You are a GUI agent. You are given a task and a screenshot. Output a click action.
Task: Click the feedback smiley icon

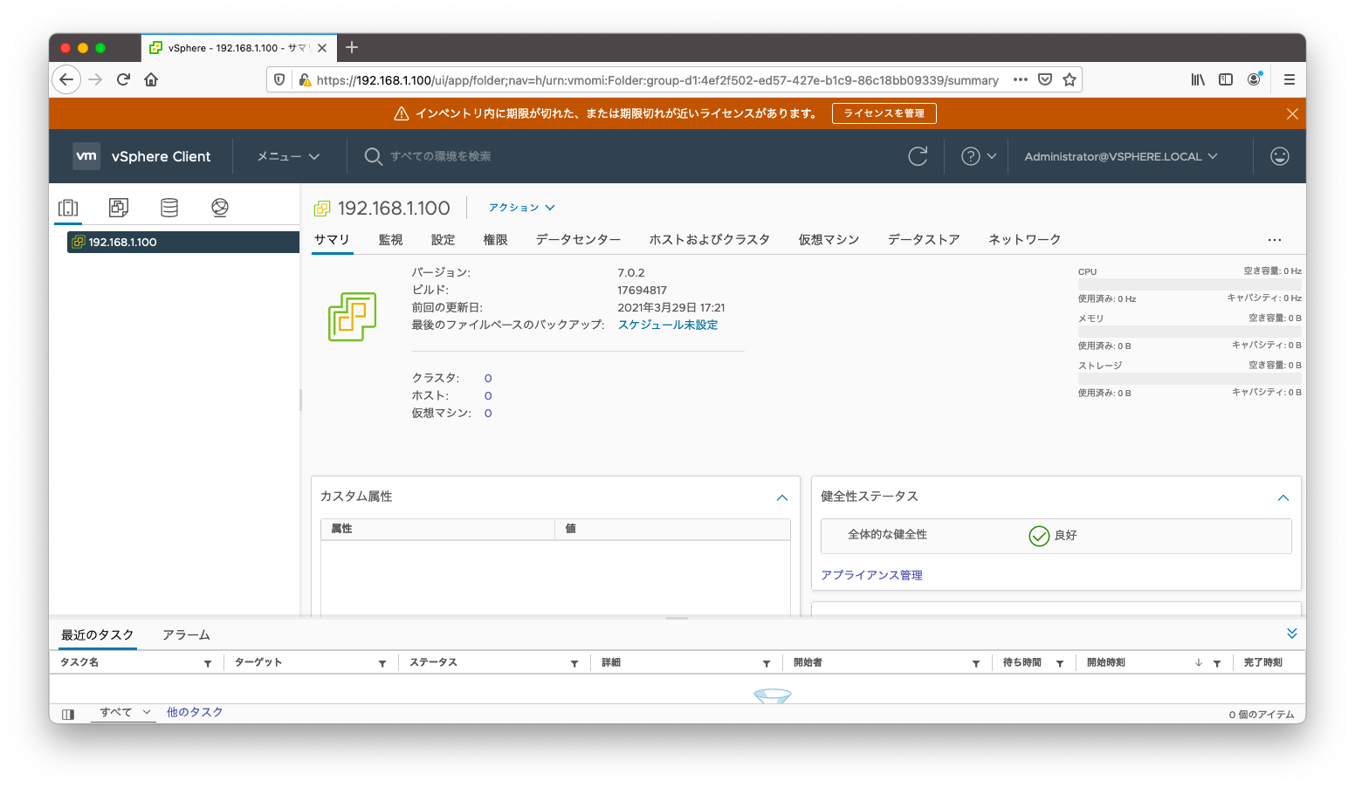tap(1280, 156)
